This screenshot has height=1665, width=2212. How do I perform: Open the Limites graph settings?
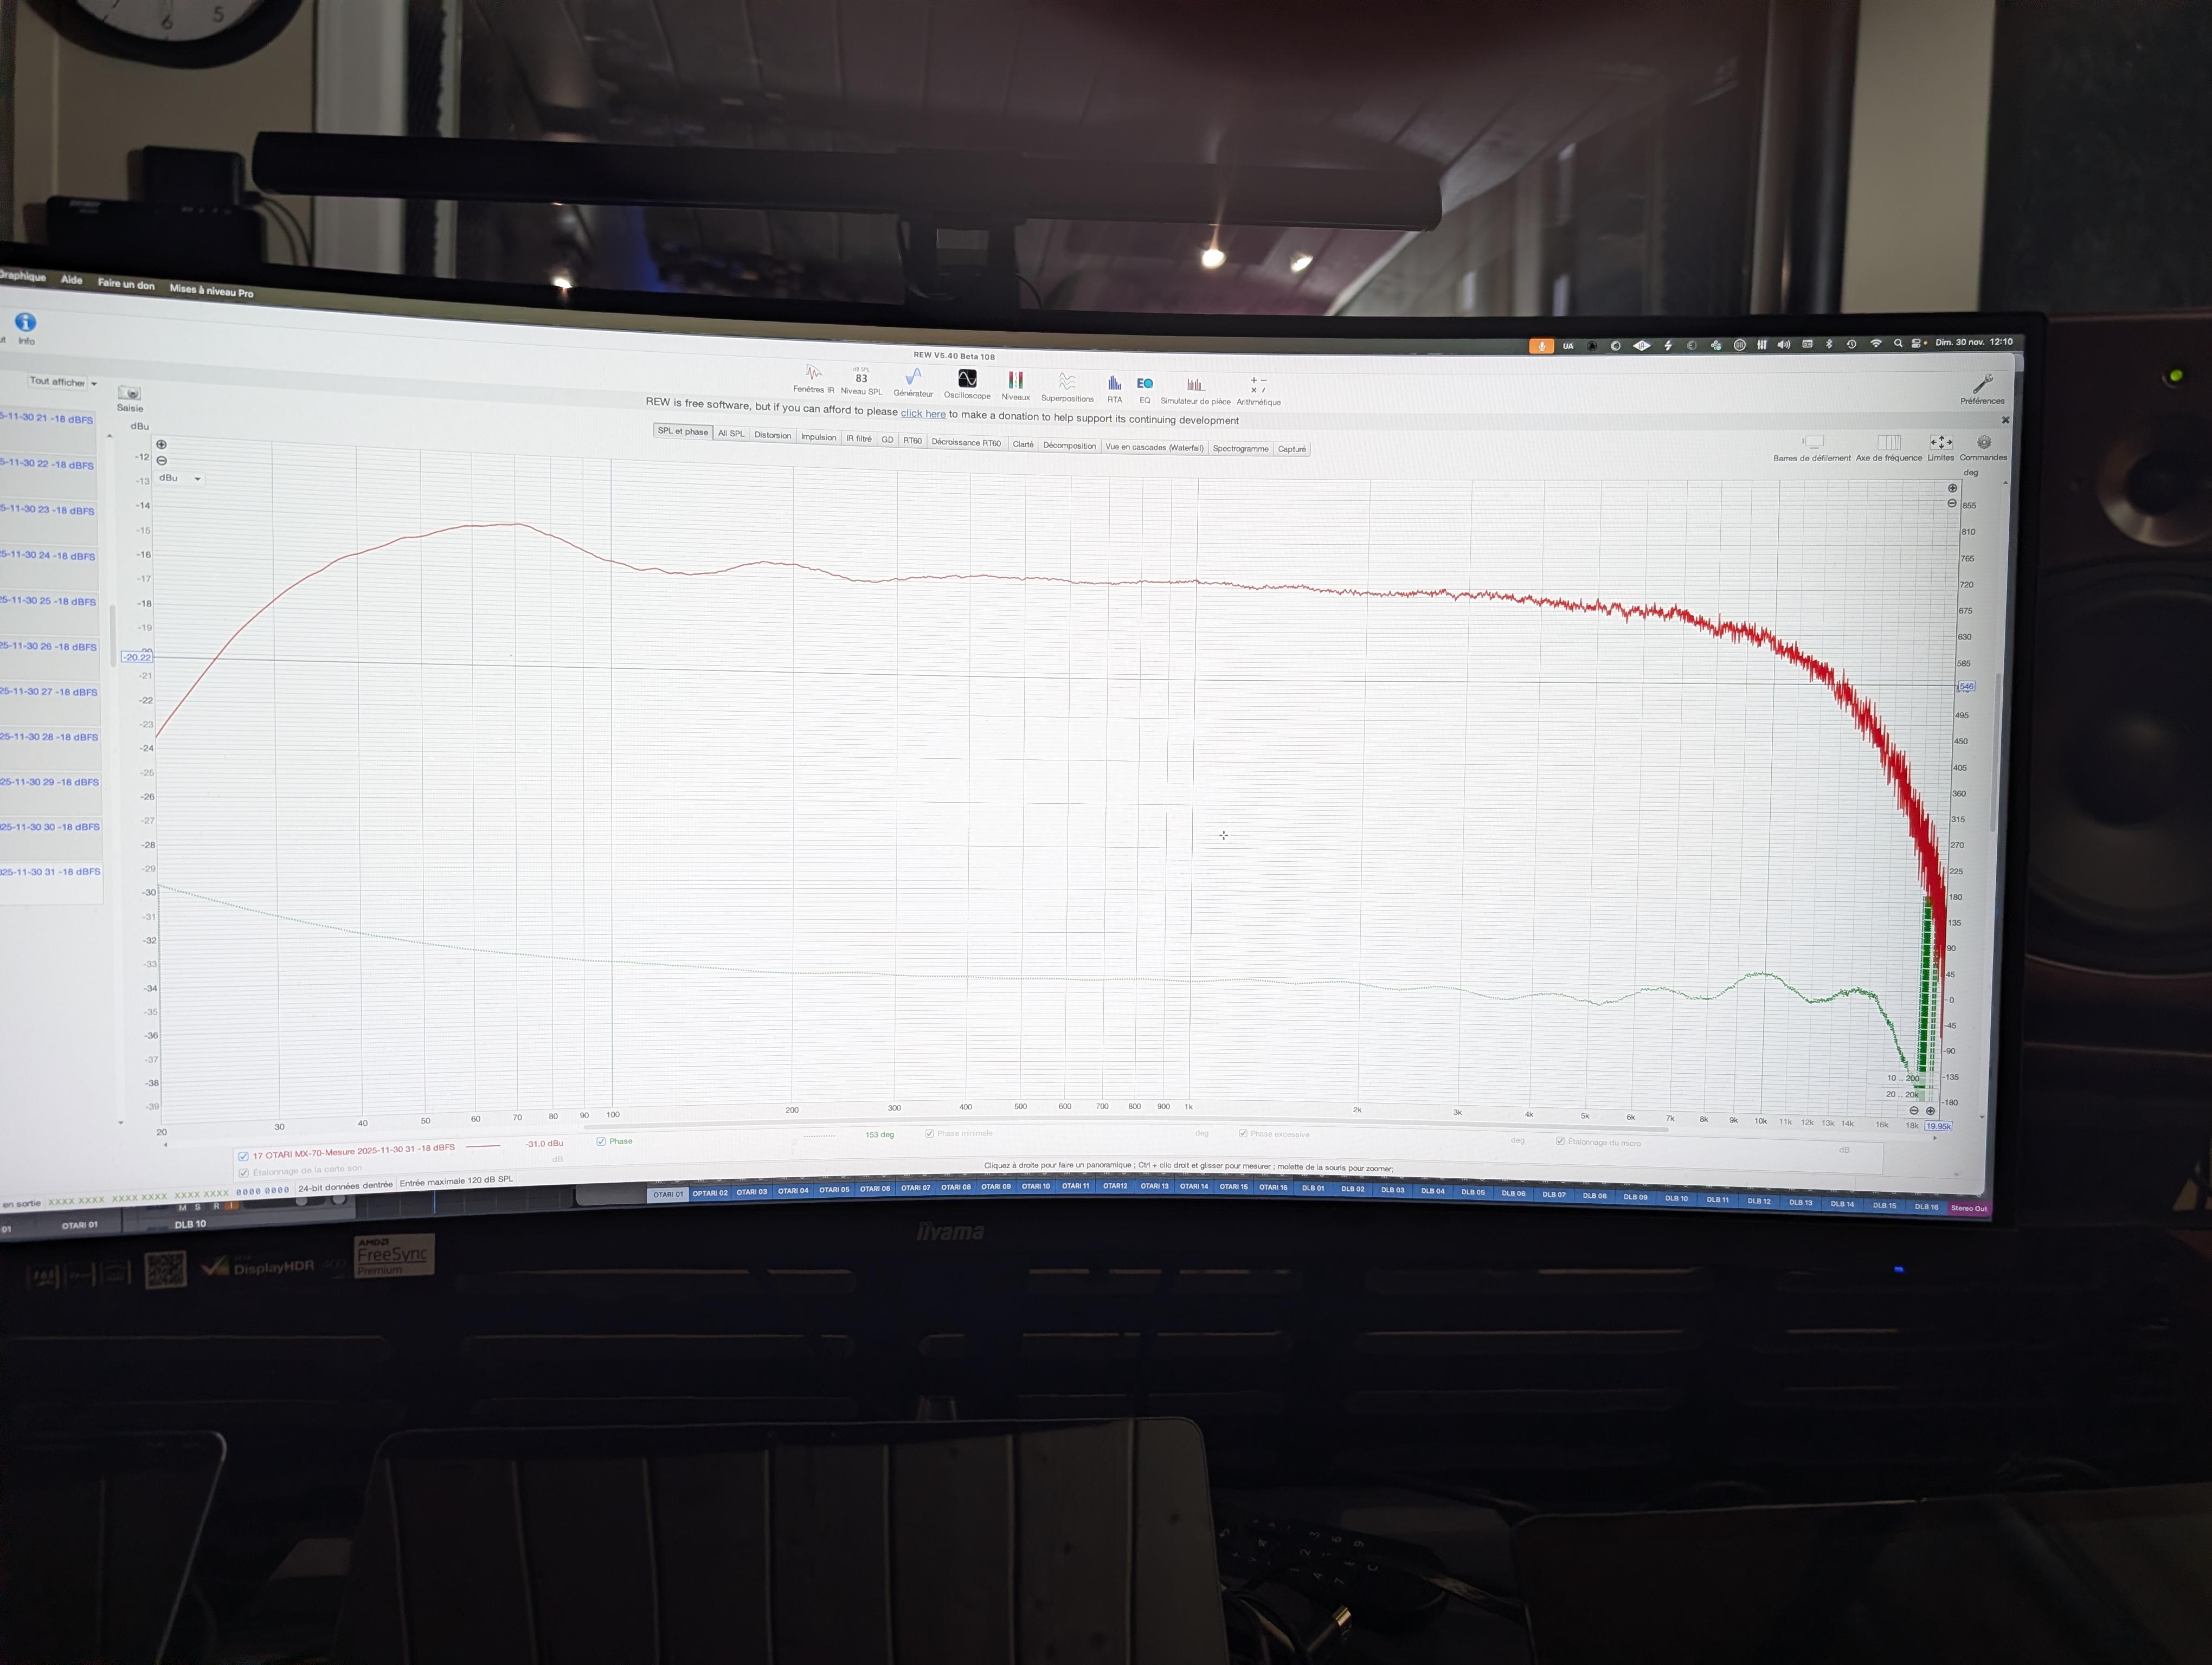pyautogui.click(x=1940, y=444)
